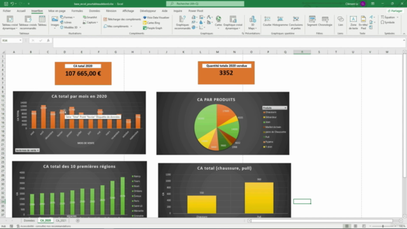The width and height of the screenshot is (407, 229).
Task: Insert a Segment filter
Action: click(x=312, y=21)
